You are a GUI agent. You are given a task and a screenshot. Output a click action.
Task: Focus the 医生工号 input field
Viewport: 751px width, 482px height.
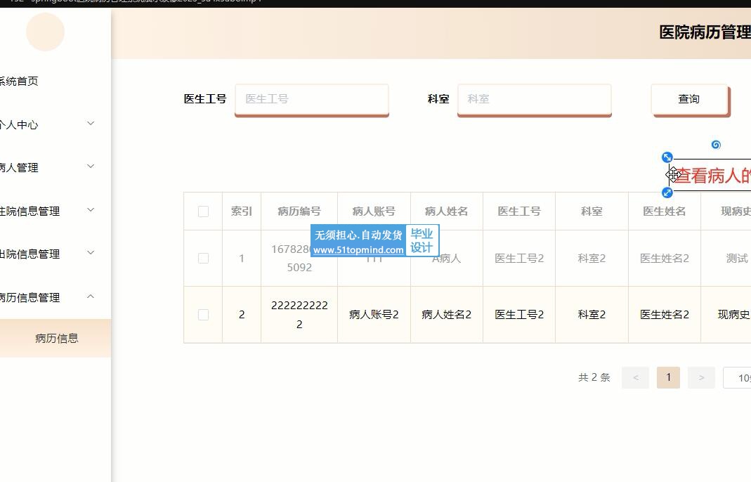(311, 99)
